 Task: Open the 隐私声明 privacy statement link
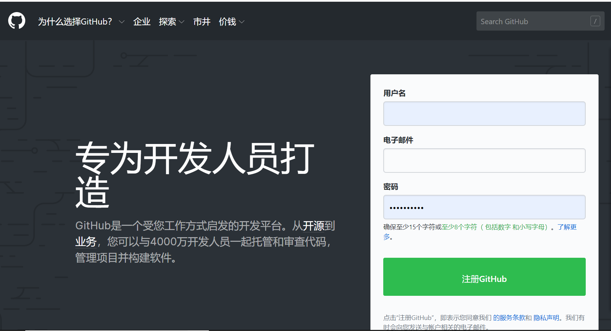pyautogui.click(x=546, y=317)
